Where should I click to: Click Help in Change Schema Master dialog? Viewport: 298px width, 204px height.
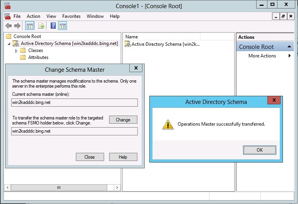click(123, 157)
